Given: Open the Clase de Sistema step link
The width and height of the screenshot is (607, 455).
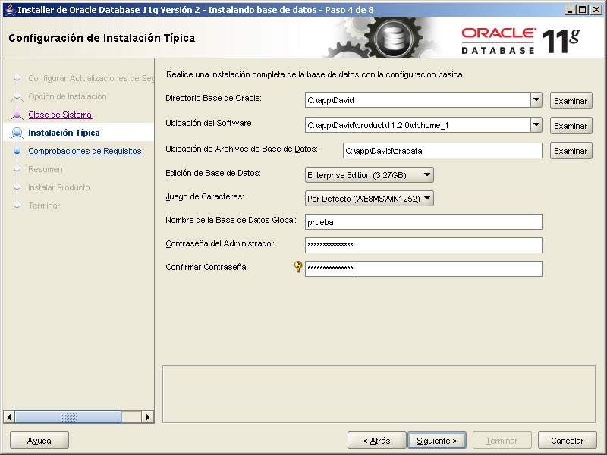Looking at the screenshot, I should coord(60,115).
